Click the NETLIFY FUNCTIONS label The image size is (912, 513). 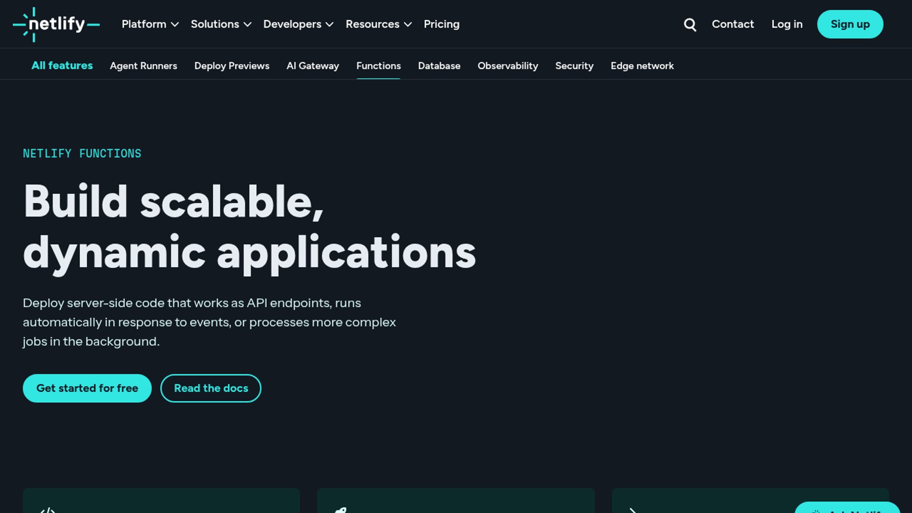click(82, 153)
